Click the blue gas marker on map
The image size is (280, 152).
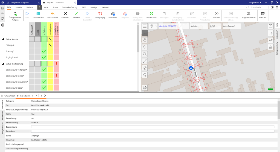pyautogui.click(x=191, y=67)
